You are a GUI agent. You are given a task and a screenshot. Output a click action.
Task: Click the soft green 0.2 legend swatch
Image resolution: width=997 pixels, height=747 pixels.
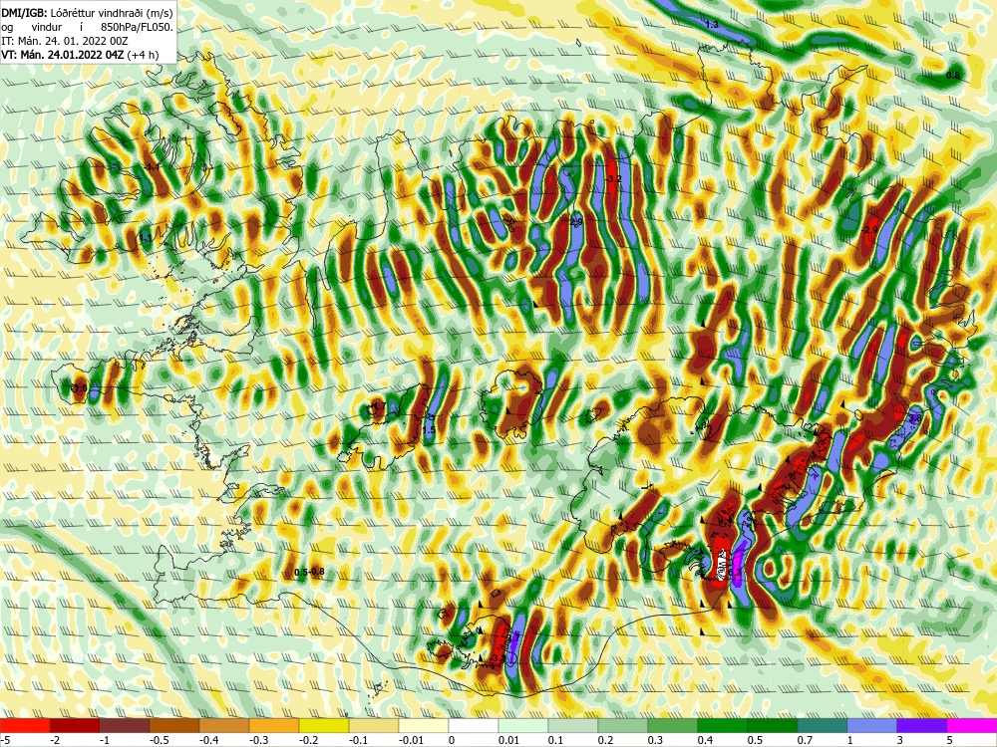[623, 725]
